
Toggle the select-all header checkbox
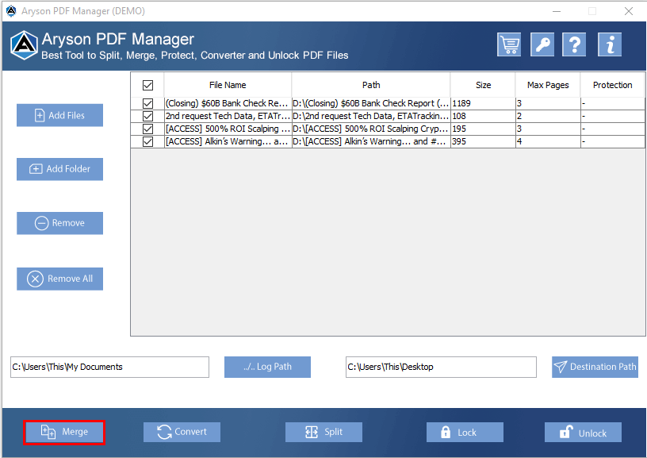(147, 85)
